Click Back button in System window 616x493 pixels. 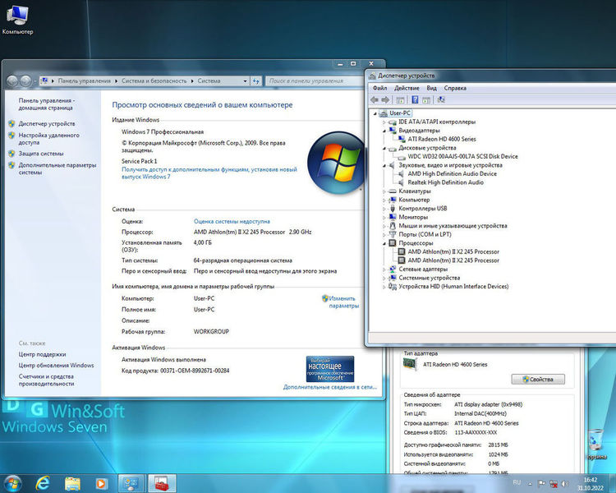tap(12, 81)
